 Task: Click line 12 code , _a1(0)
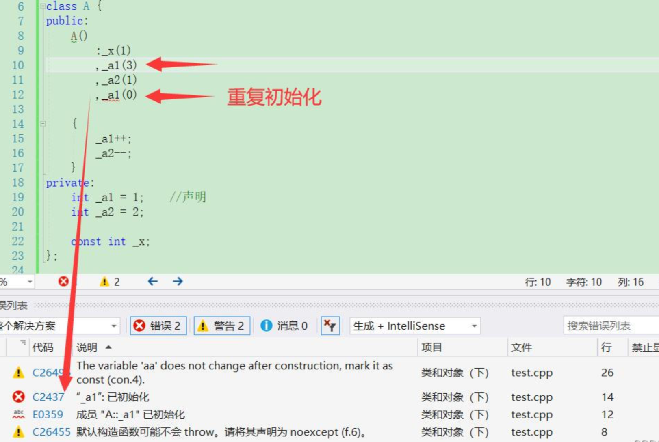click(x=116, y=95)
